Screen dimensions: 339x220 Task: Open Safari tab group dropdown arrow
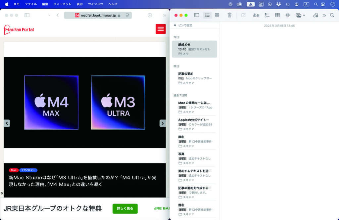[49, 15]
